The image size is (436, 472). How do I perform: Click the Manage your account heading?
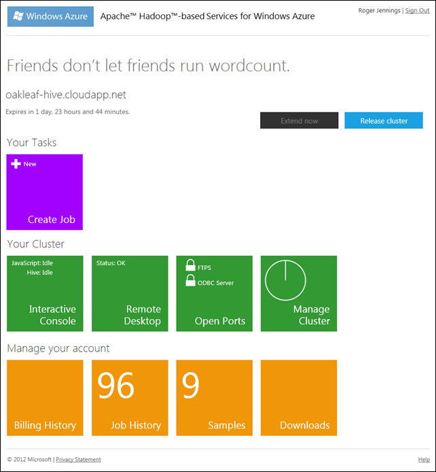(58, 348)
